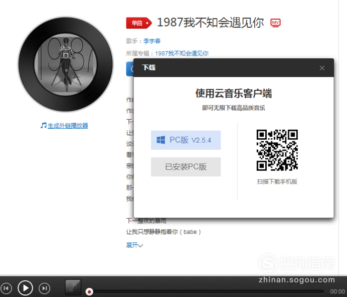
Task: Open album link 1987我不知会遇见你
Action: pyautogui.click(x=182, y=53)
